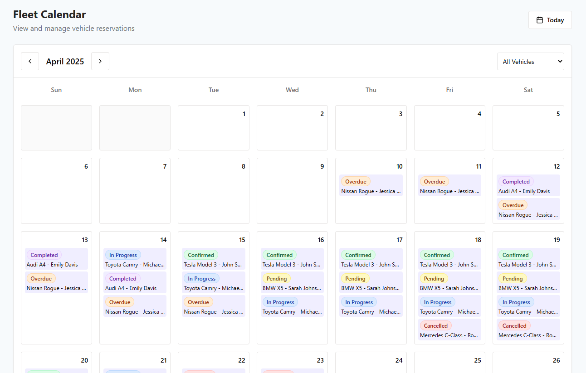586x373 pixels.
Task: Click the Mon weekday header
Action: (x=135, y=90)
